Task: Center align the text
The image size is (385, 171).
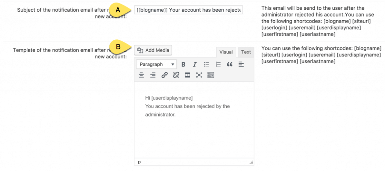Action: pos(141,75)
